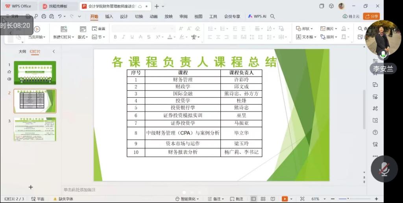The height and width of the screenshot is (203, 403).
Task: Open the search magnifier beside WPS AI
Action: coord(272,16)
